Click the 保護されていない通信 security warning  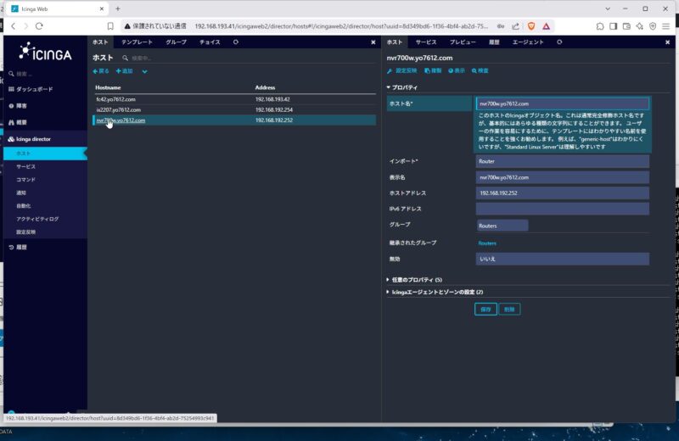[x=155, y=26]
